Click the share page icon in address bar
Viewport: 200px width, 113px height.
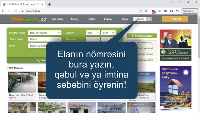coord(140,11)
